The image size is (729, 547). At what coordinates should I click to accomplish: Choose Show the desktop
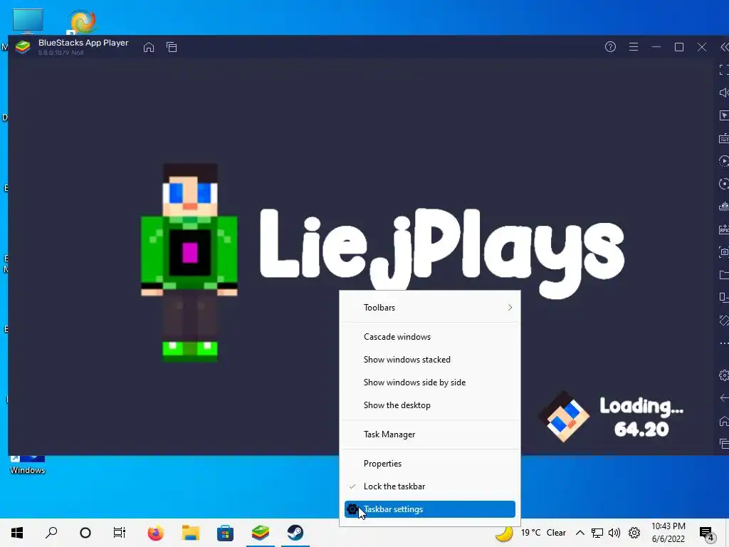[429, 405]
